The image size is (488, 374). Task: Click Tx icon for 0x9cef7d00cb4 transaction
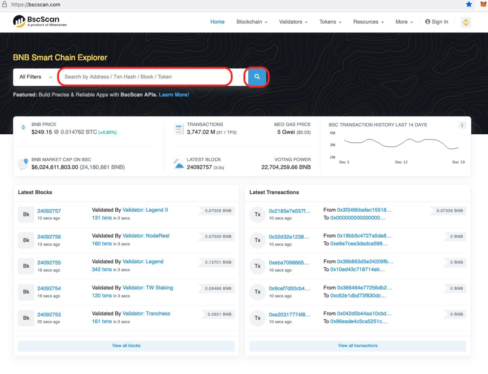click(x=257, y=292)
